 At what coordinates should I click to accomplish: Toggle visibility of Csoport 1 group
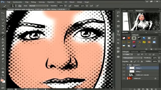pos(124,65)
